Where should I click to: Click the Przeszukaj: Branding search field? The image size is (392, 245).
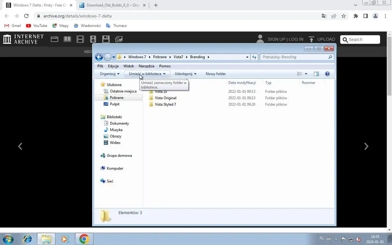(x=296, y=57)
